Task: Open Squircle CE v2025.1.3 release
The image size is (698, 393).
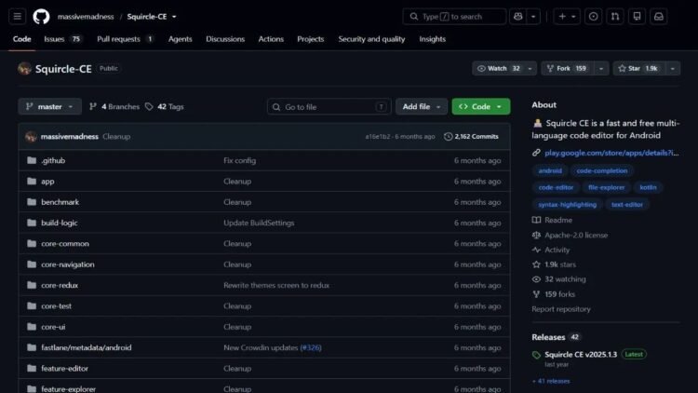Action: [581, 355]
